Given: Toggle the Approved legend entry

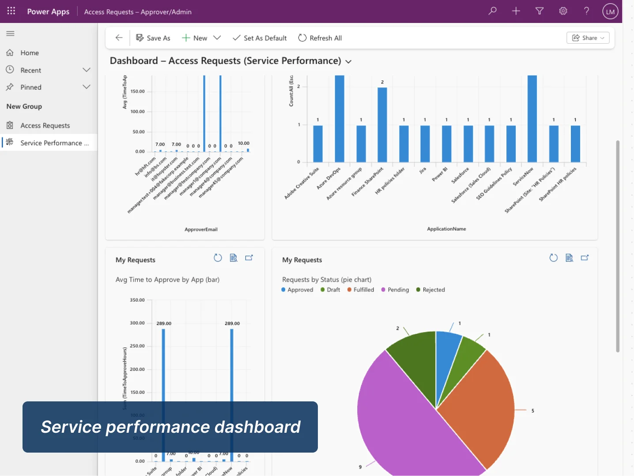Looking at the screenshot, I should [297, 289].
